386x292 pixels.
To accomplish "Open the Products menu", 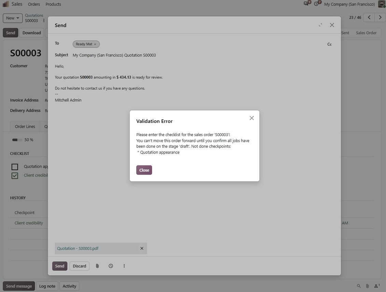I will click(53, 4).
